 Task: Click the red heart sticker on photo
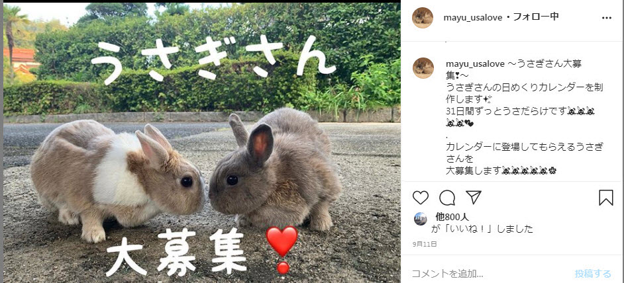282,249
